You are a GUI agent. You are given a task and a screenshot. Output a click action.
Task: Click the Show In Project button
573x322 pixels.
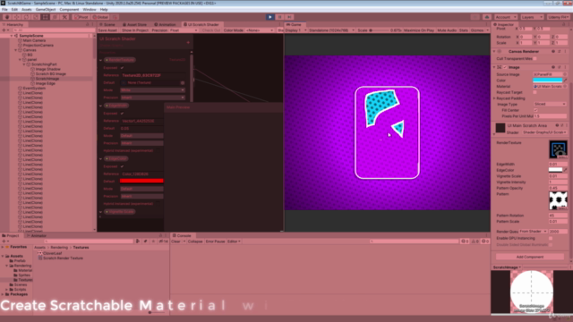pos(135,30)
